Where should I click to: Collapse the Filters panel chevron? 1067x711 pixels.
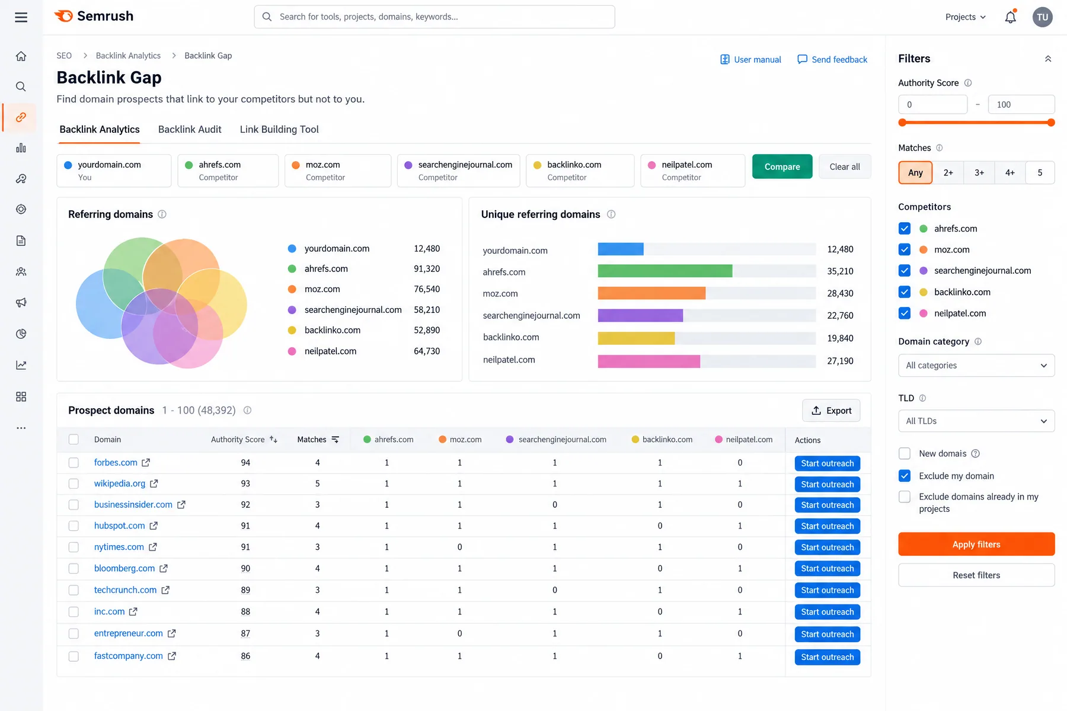point(1048,59)
